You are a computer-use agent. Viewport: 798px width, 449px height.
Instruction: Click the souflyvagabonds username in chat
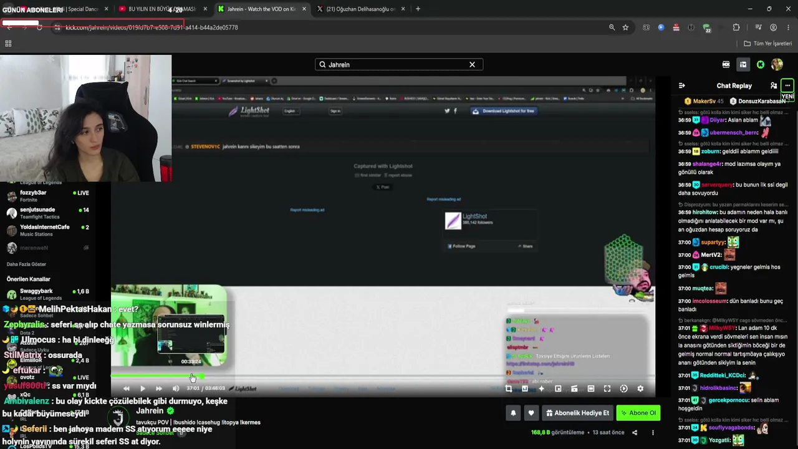732,428
